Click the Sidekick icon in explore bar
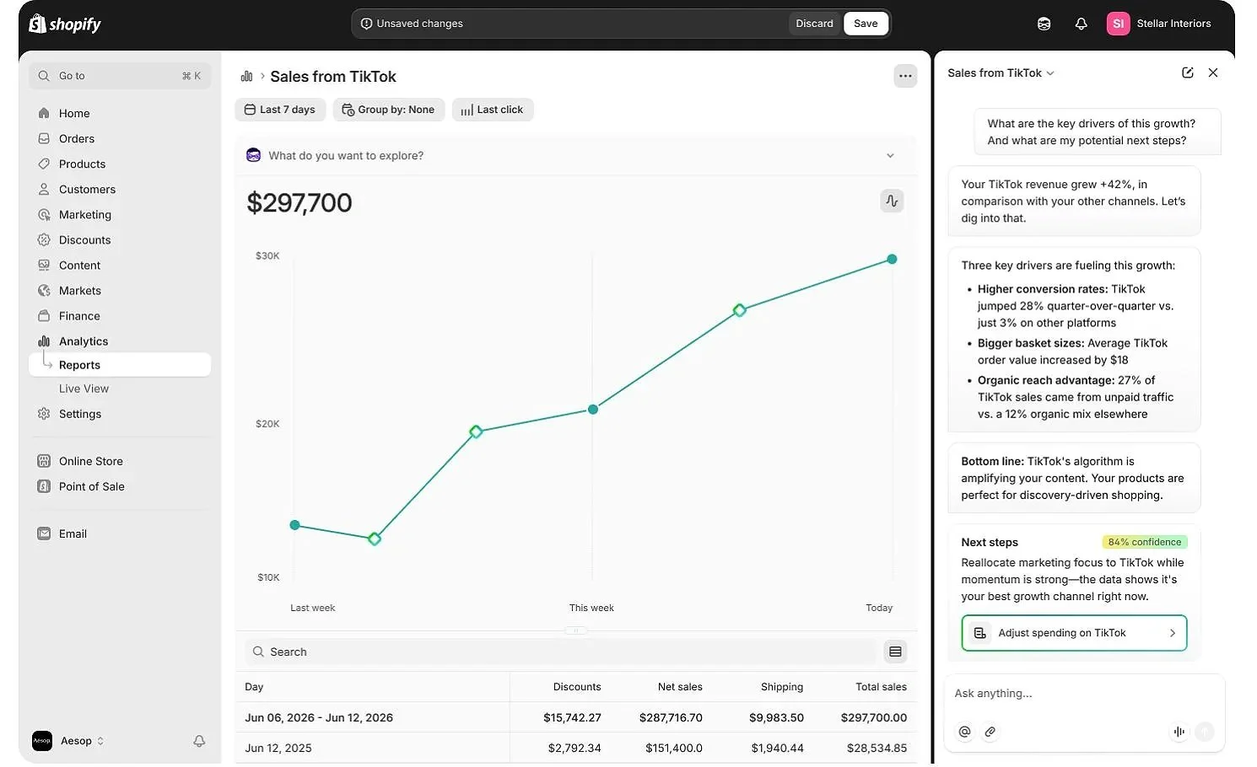This screenshot has height=767, width=1257. pos(253,155)
